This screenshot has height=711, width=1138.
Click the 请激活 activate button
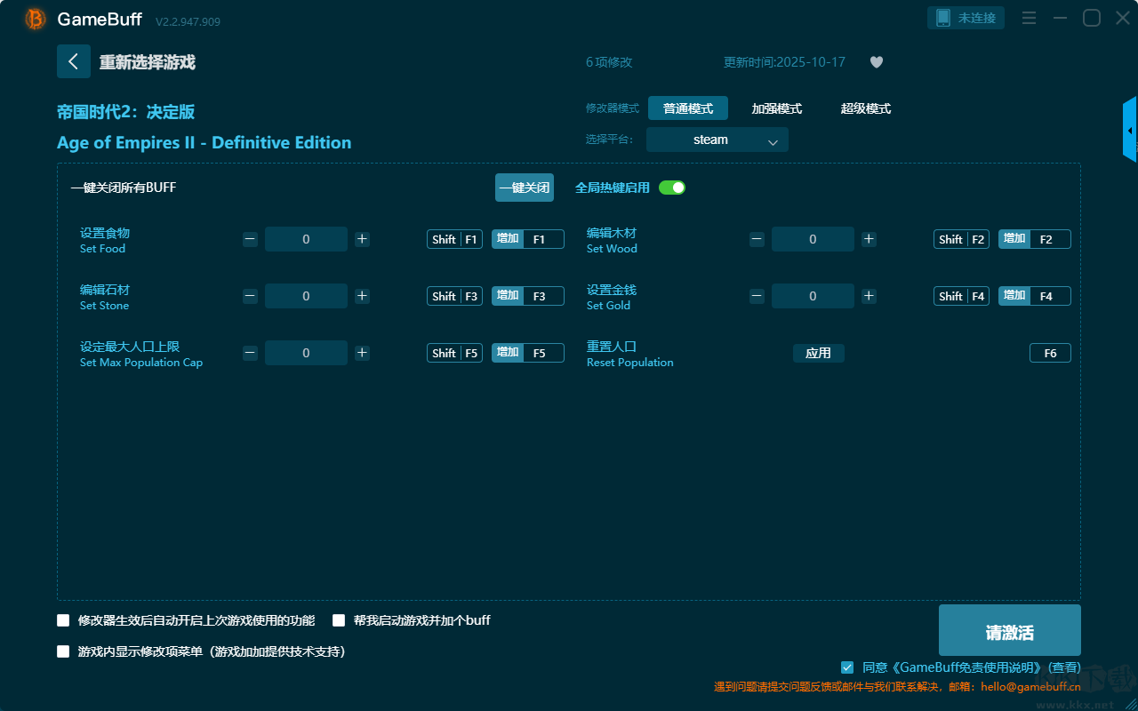(x=1009, y=630)
